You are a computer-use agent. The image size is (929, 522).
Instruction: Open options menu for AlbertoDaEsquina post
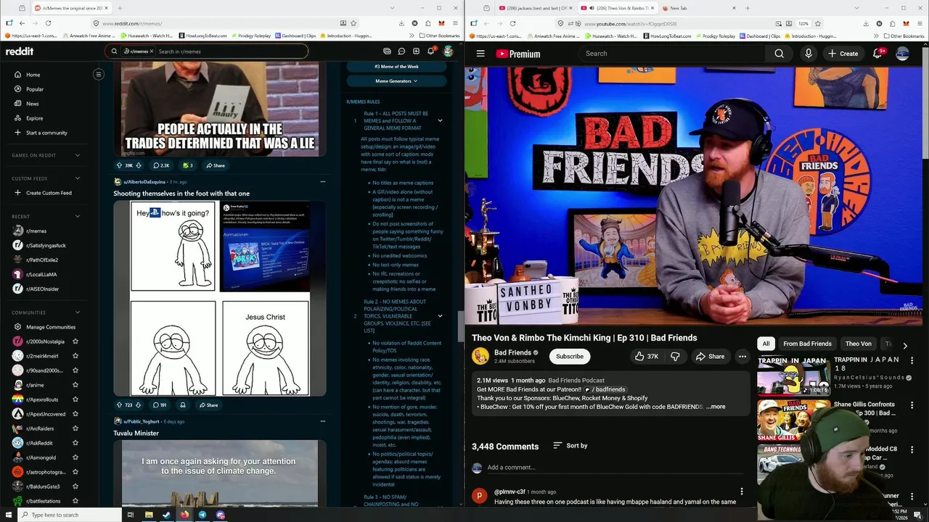323,182
